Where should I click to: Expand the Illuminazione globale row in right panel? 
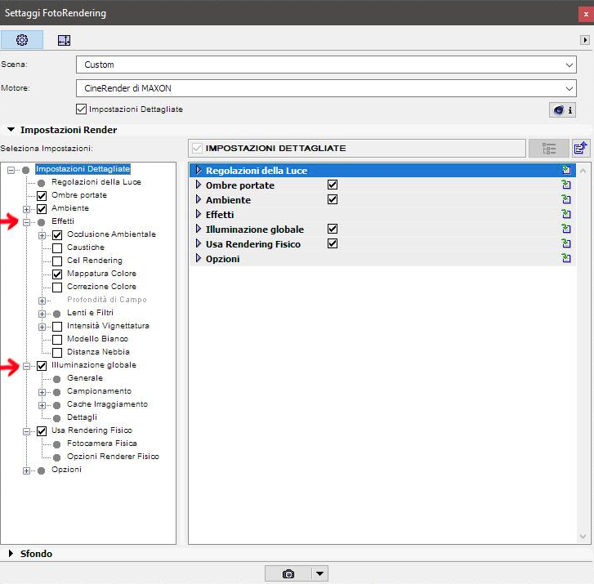[199, 230]
